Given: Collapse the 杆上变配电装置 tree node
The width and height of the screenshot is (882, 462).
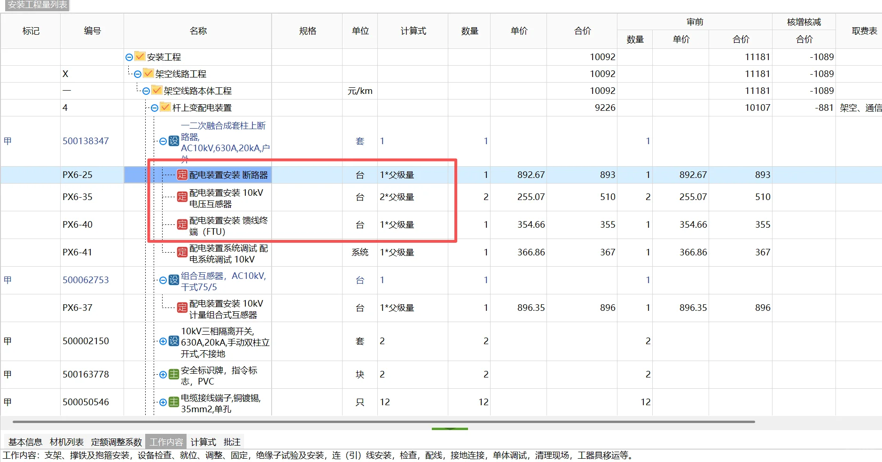Looking at the screenshot, I should click(155, 108).
